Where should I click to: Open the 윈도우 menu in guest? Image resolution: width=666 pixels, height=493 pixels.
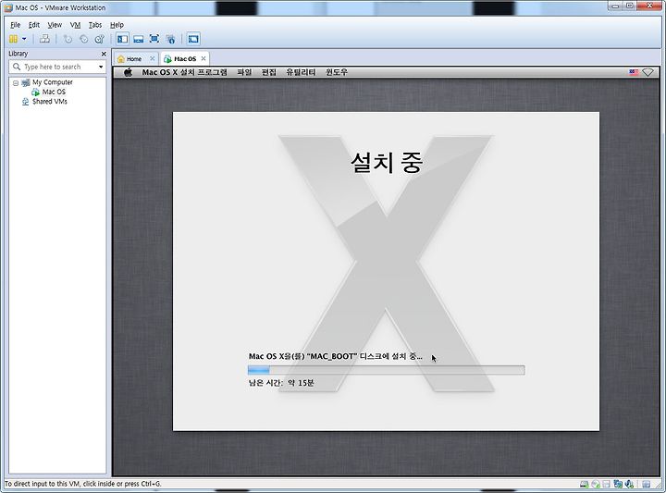pyautogui.click(x=337, y=72)
